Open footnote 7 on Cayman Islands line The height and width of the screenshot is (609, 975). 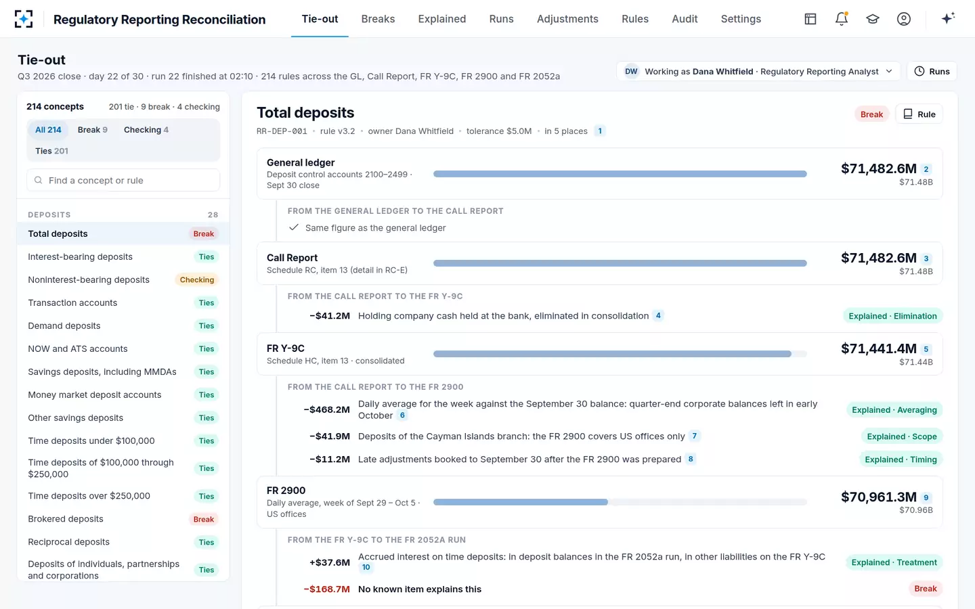coord(694,436)
